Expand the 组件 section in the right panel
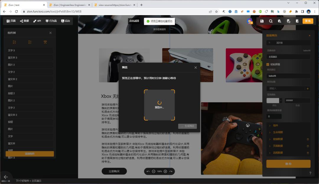 coord(275,125)
